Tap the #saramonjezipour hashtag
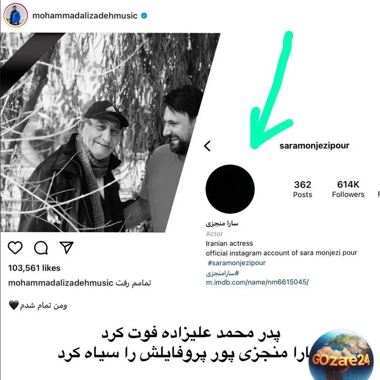 point(237,263)
